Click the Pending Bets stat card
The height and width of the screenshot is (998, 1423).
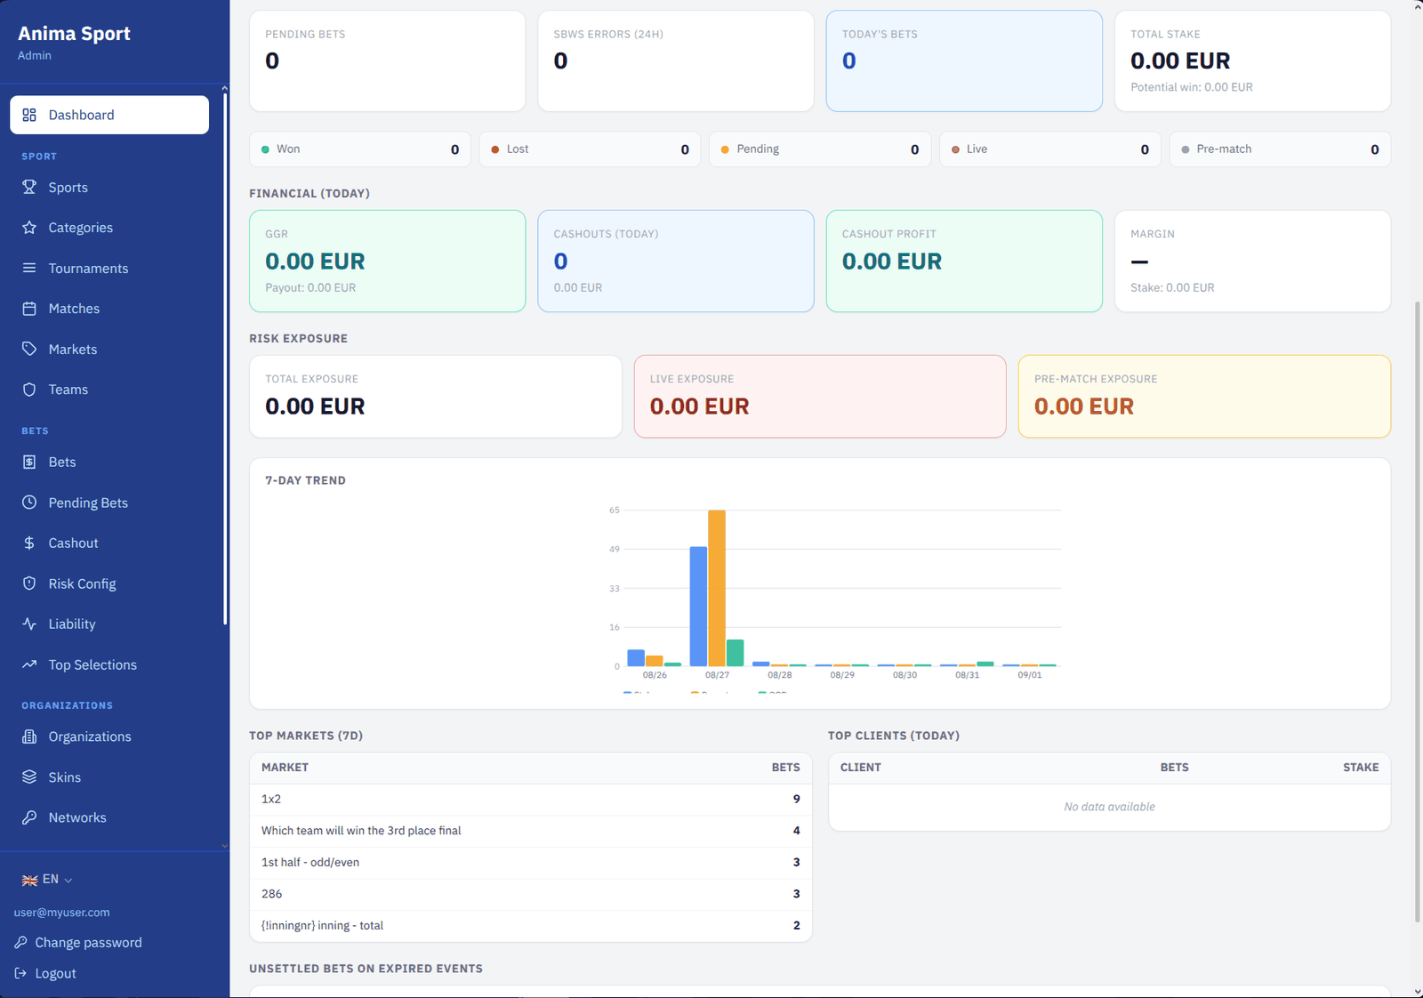387,60
